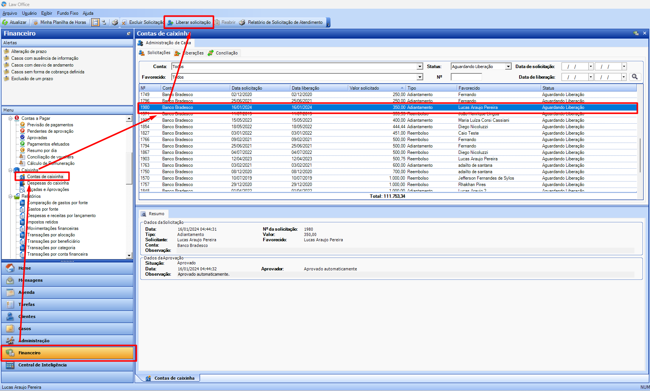
Task: Open the Favorecido dropdown
Action: coord(420,77)
